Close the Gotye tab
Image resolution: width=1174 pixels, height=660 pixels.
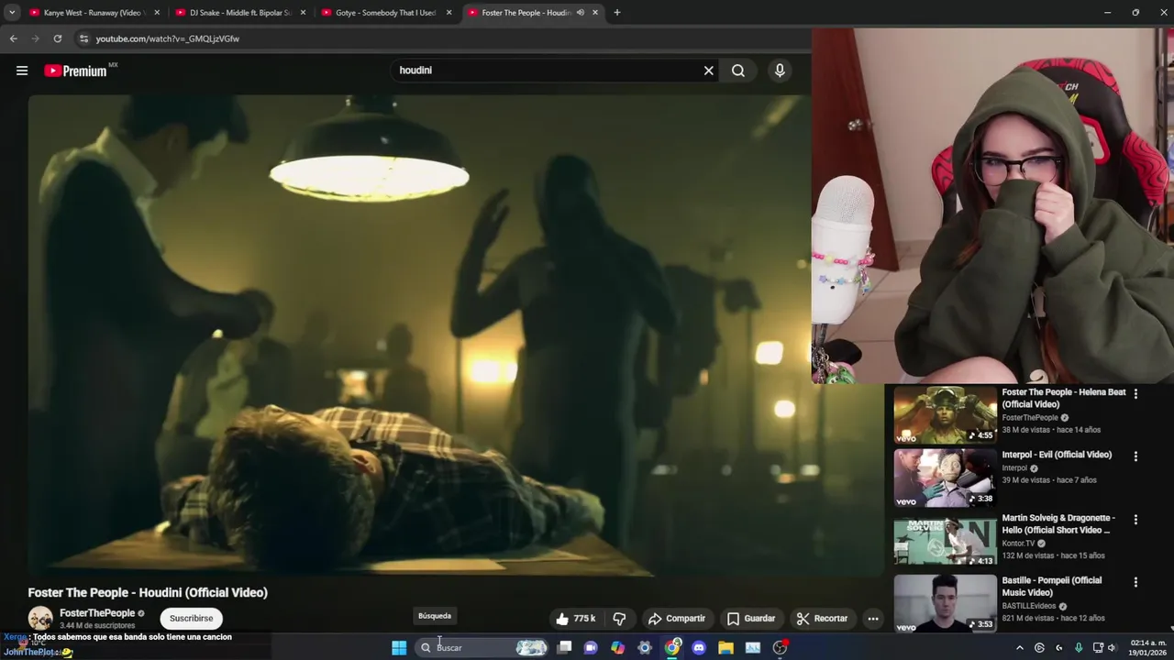[x=449, y=13]
